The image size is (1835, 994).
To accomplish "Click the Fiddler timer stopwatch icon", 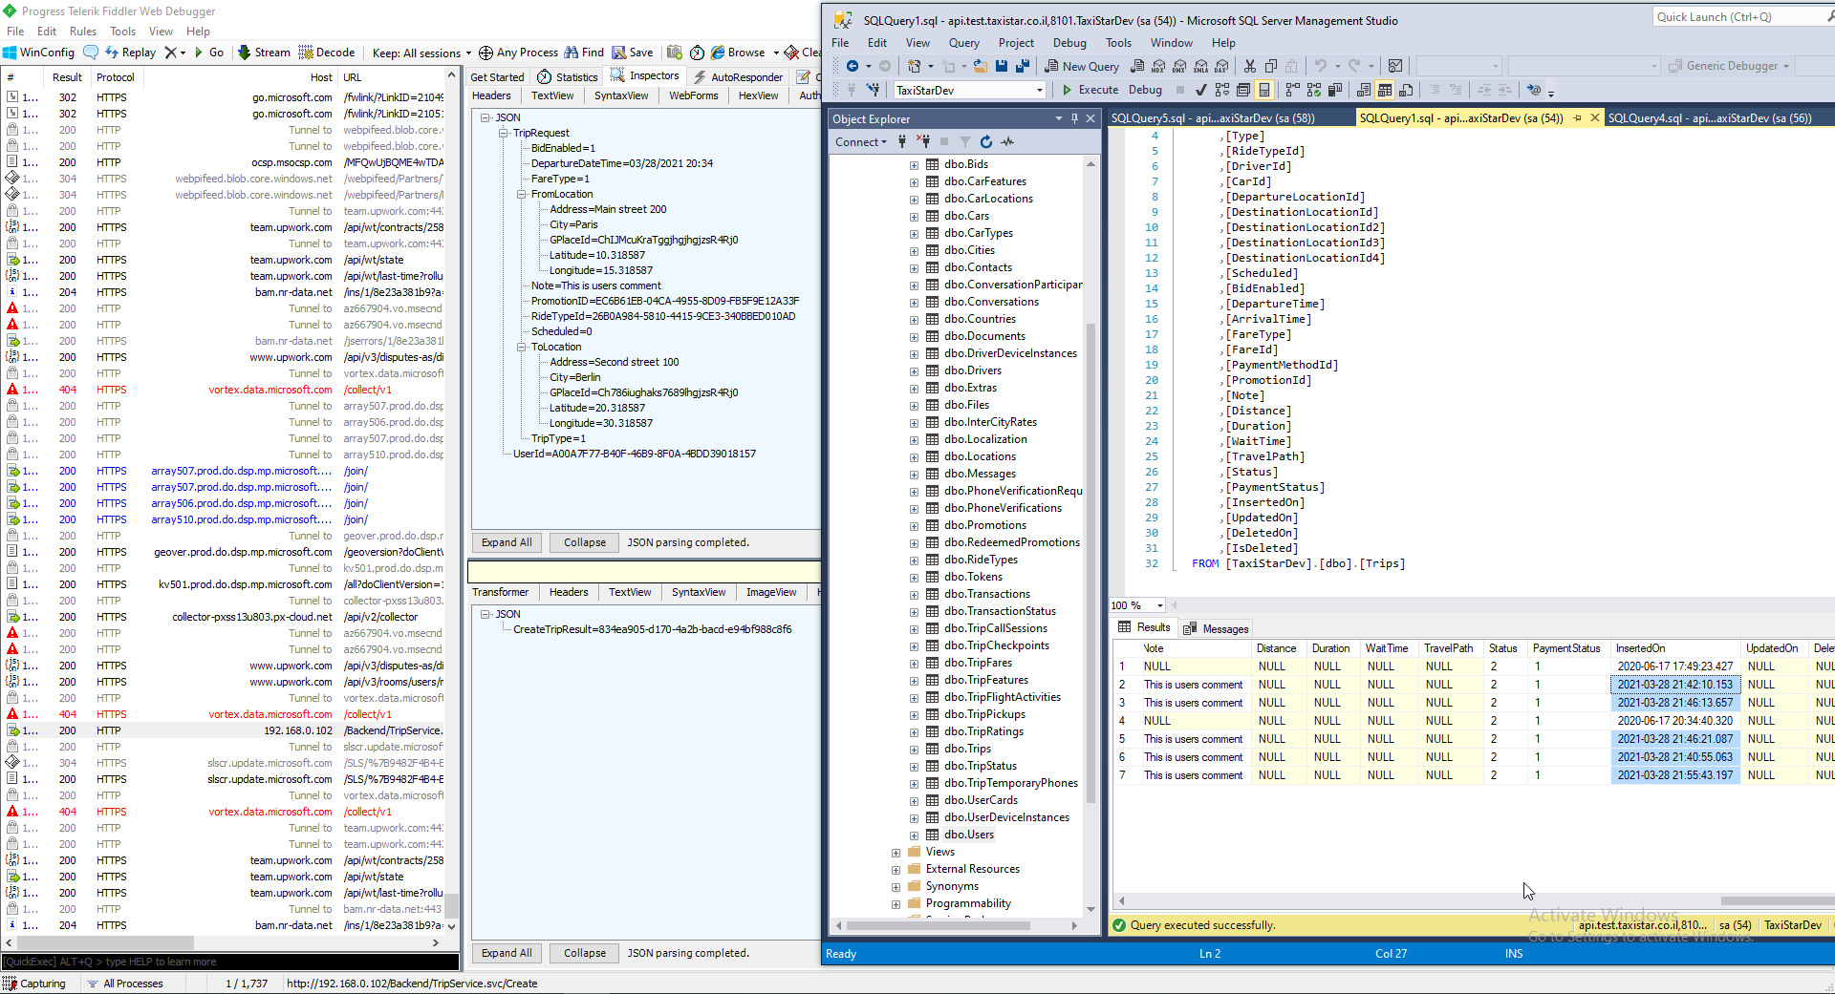I will [x=697, y=53].
